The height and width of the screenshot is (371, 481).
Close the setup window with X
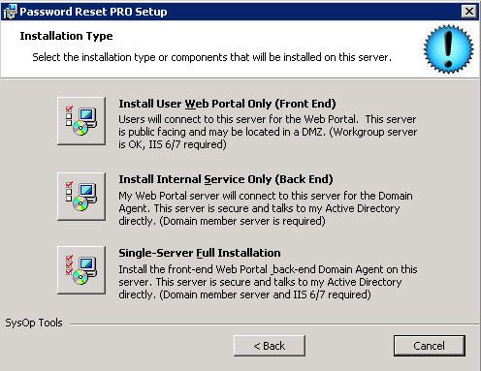point(469,12)
